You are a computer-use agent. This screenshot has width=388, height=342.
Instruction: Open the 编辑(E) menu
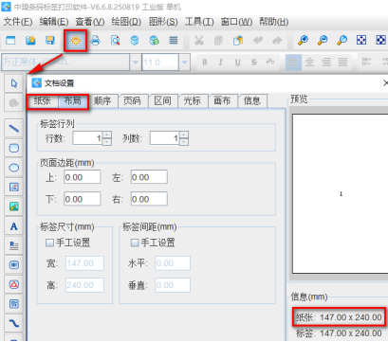[54, 22]
